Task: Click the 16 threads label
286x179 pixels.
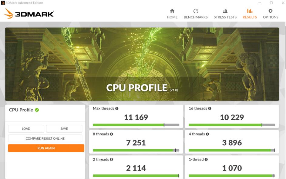Action: tap(198, 108)
